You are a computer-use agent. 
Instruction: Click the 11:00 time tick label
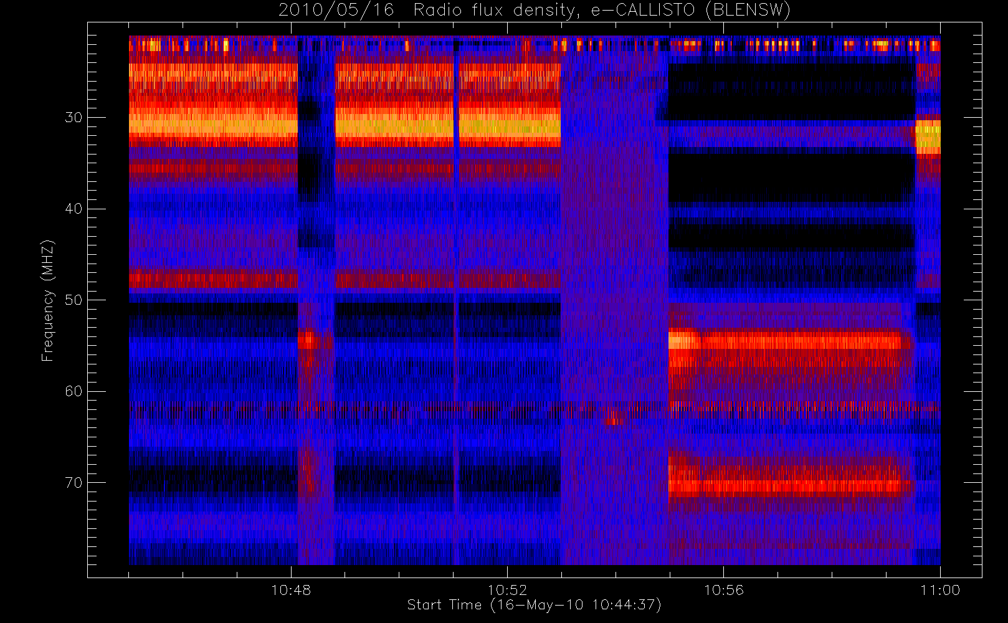click(940, 590)
